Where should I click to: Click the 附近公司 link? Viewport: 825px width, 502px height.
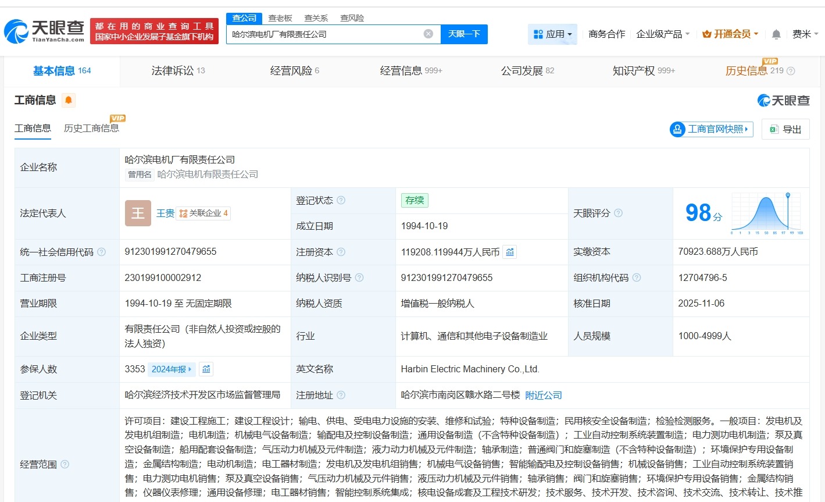pyautogui.click(x=543, y=395)
